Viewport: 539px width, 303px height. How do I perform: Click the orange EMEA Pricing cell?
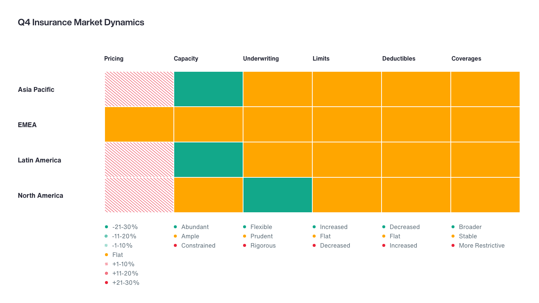point(139,124)
